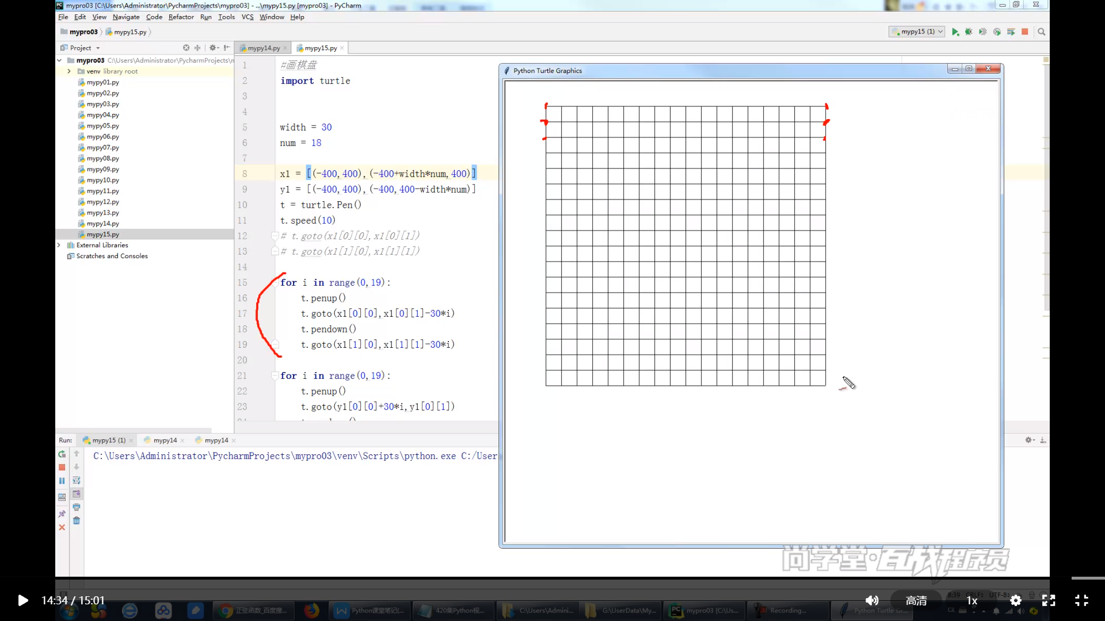
Task: Print the Run console output
Action: 77,507
